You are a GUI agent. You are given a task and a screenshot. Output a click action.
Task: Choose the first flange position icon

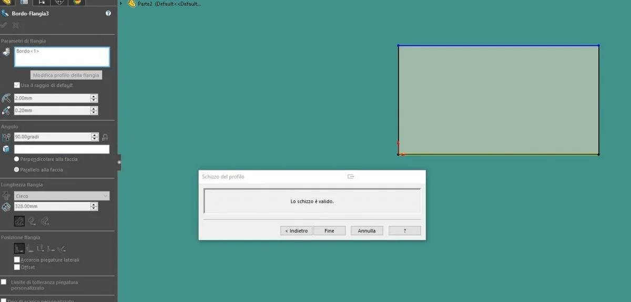(x=19, y=249)
